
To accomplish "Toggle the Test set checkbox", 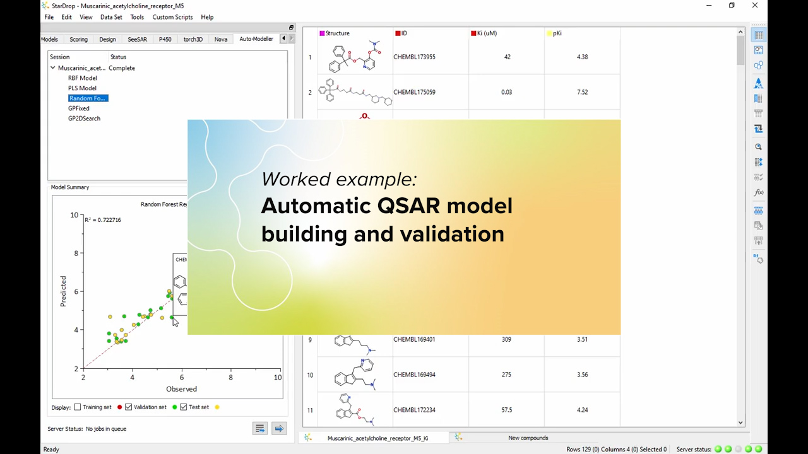I will (184, 407).
